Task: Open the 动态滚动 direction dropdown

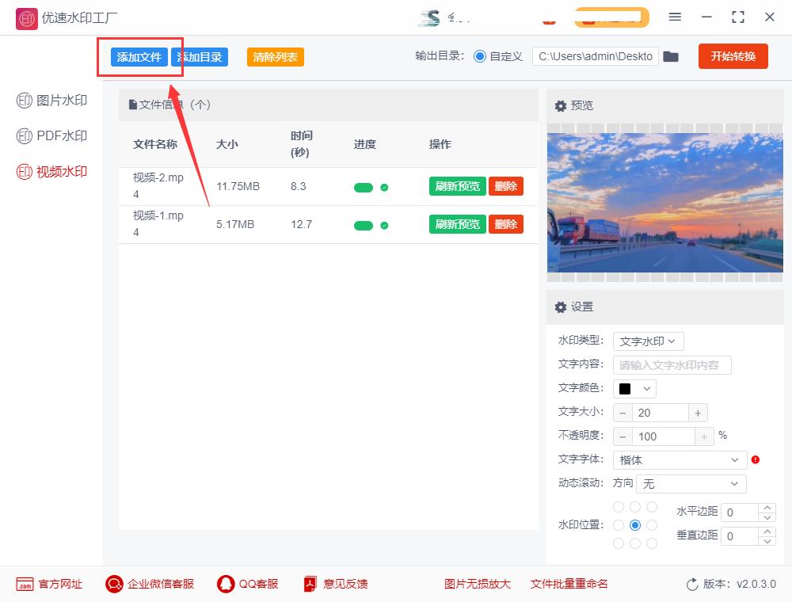Action: [x=691, y=483]
